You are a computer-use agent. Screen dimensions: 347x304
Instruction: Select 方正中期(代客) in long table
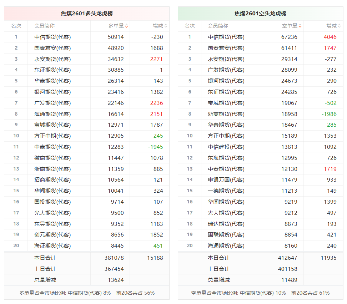point(52,136)
